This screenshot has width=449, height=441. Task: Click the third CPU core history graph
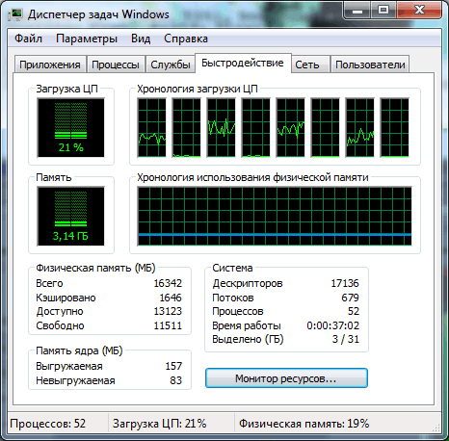221,128
